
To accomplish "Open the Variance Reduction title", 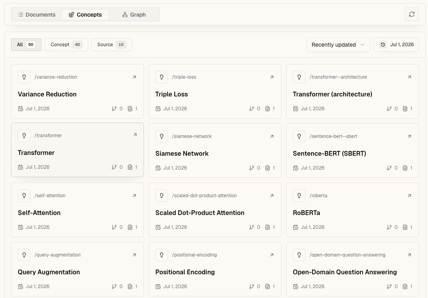I will point(47,94).
